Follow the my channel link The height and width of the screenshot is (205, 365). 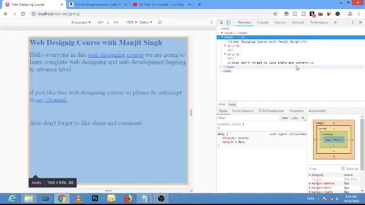tap(52, 100)
